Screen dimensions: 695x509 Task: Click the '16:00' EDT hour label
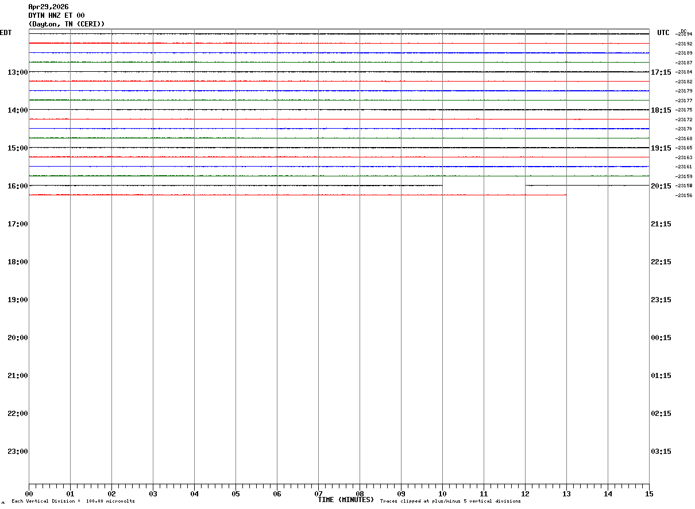point(18,186)
